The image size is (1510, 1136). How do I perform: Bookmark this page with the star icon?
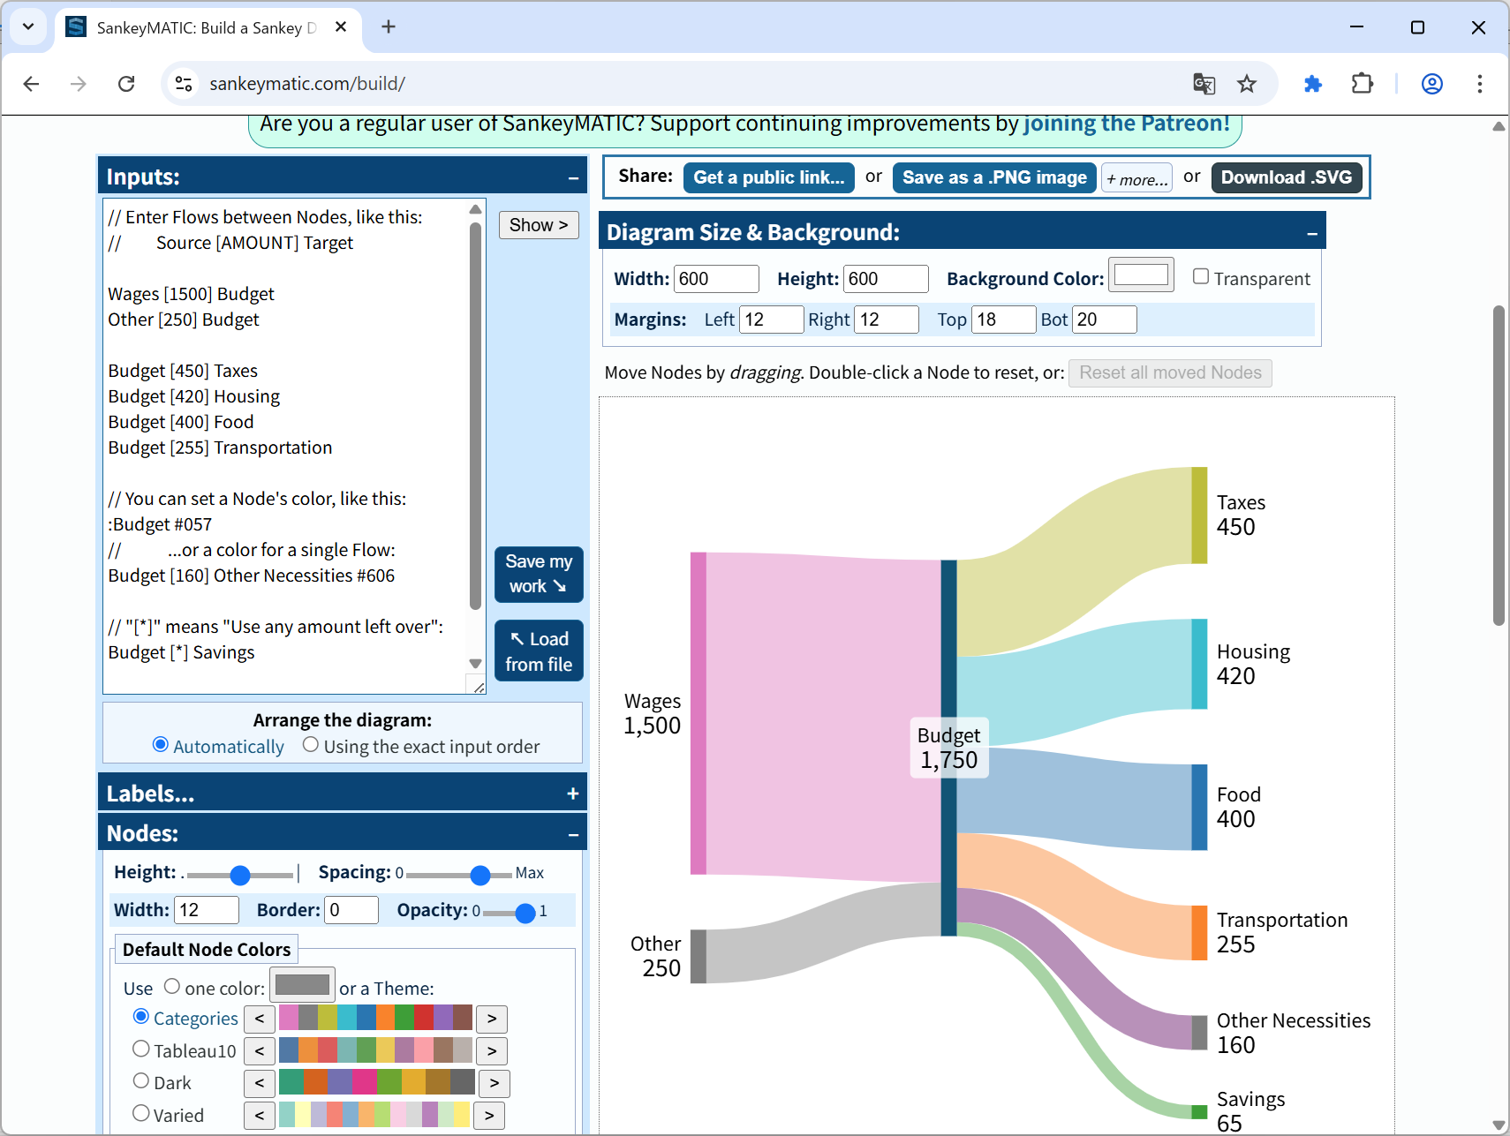click(x=1247, y=84)
